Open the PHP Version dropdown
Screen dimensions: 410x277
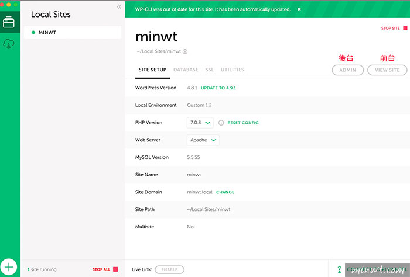pyautogui.click(x=200, y=123)
